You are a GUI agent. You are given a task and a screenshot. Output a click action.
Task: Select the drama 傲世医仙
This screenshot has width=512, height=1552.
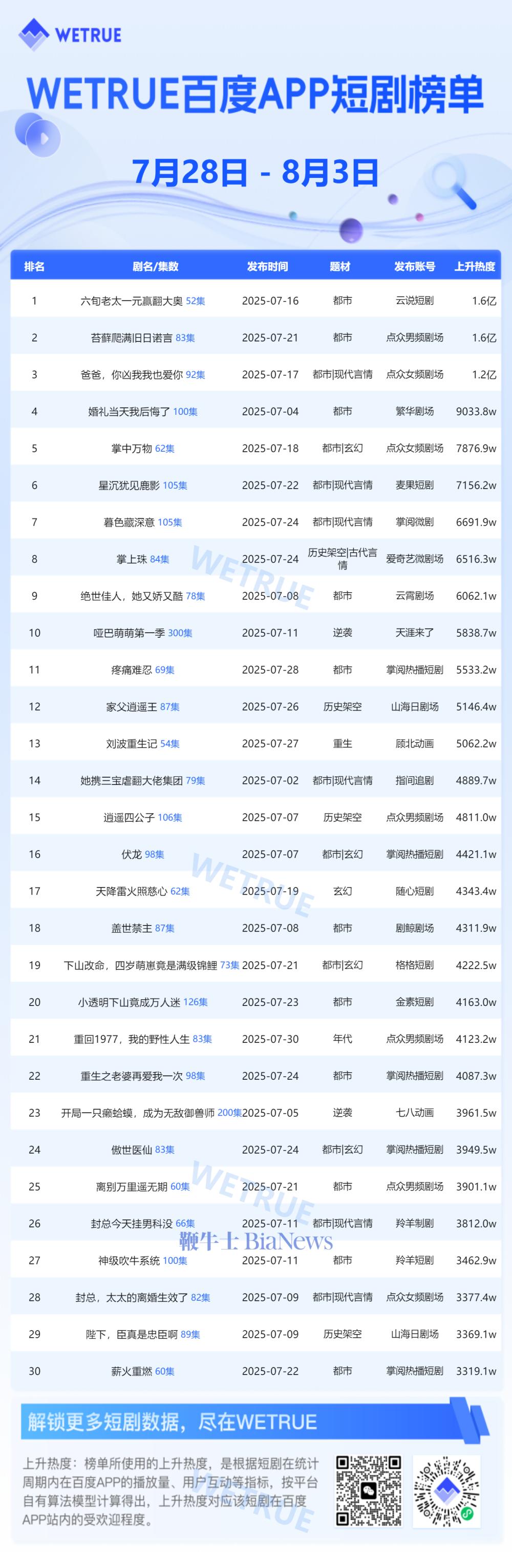(x=132, y=1150)
